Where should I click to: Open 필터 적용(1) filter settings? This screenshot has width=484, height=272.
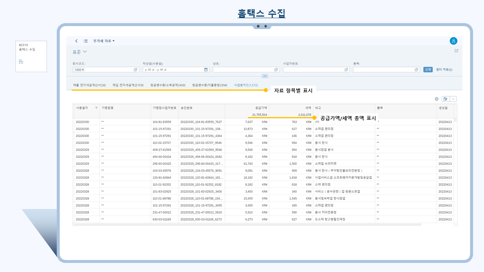[444, 70]
